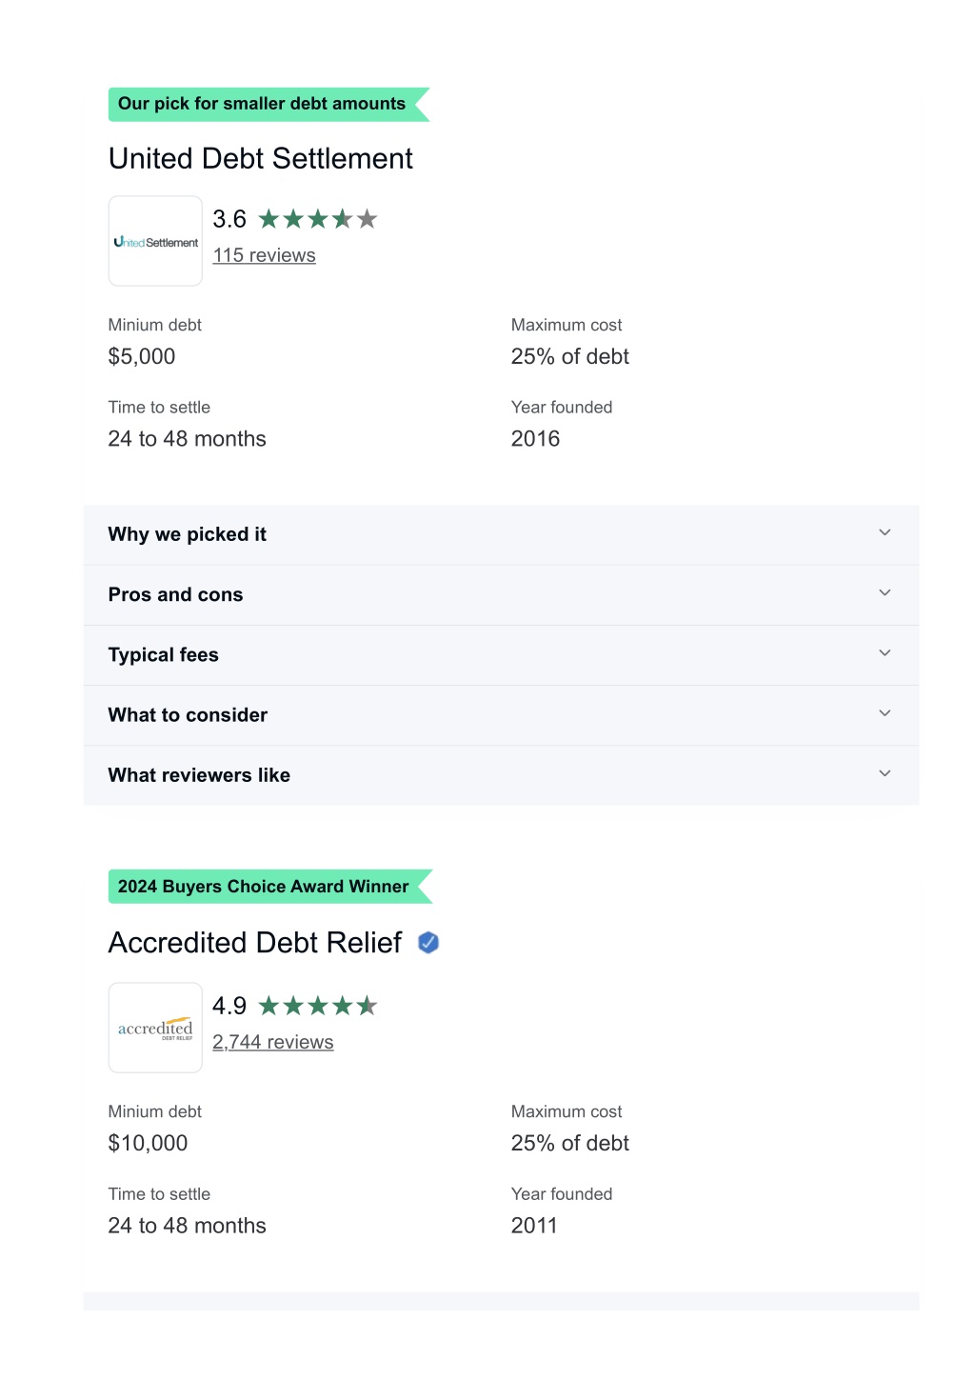The height and width of the screenshot is (1380, 975).
Task: Click the Accredited Debt Relief logo thumbnail
Action: [155, 1028]
